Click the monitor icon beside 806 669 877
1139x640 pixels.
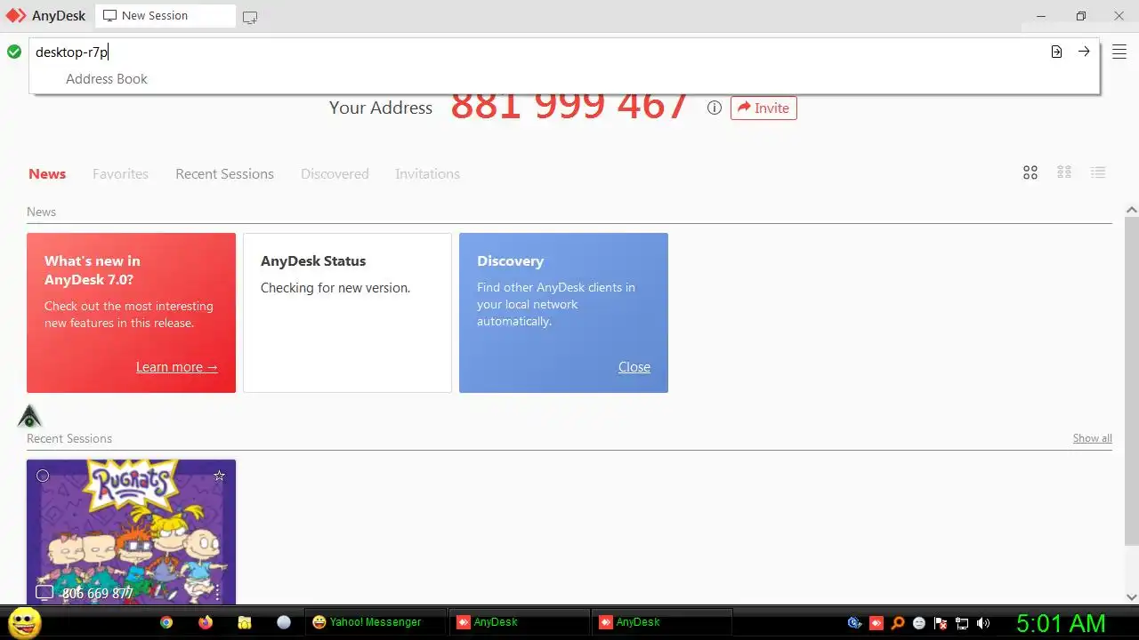point(44,592)
